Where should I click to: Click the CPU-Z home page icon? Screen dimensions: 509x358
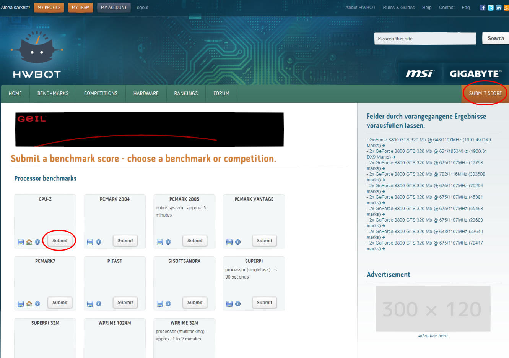tap(29, 242)
